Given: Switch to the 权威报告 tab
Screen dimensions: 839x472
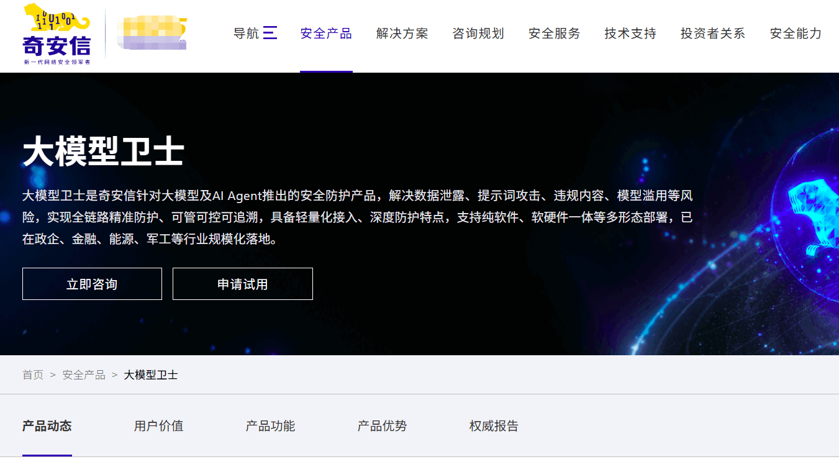Looking at the screenshot, I should [x=494, y=426].
